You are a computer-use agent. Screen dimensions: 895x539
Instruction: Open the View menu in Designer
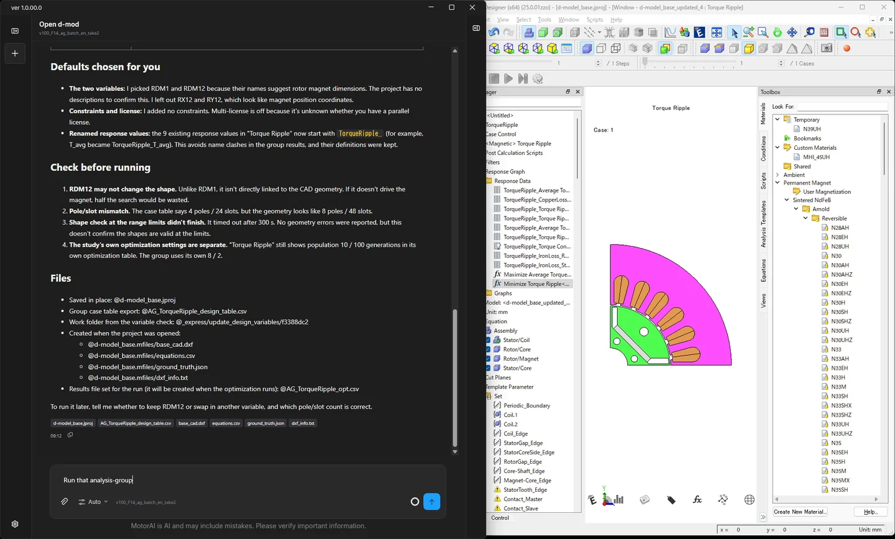coord(503,20)
